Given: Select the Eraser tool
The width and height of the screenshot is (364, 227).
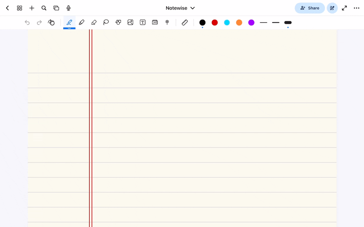Looking at the screenshot, I should (94, 23).
